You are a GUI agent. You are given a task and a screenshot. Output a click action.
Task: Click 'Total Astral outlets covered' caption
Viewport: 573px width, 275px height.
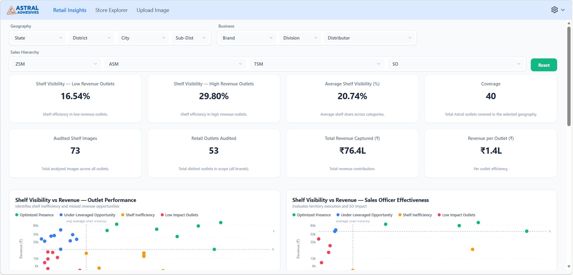[491, 114]
